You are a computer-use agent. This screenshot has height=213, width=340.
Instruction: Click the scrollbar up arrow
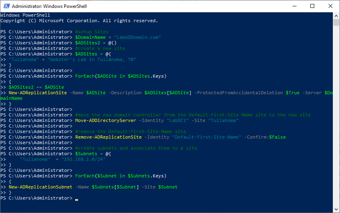[336, 15]
